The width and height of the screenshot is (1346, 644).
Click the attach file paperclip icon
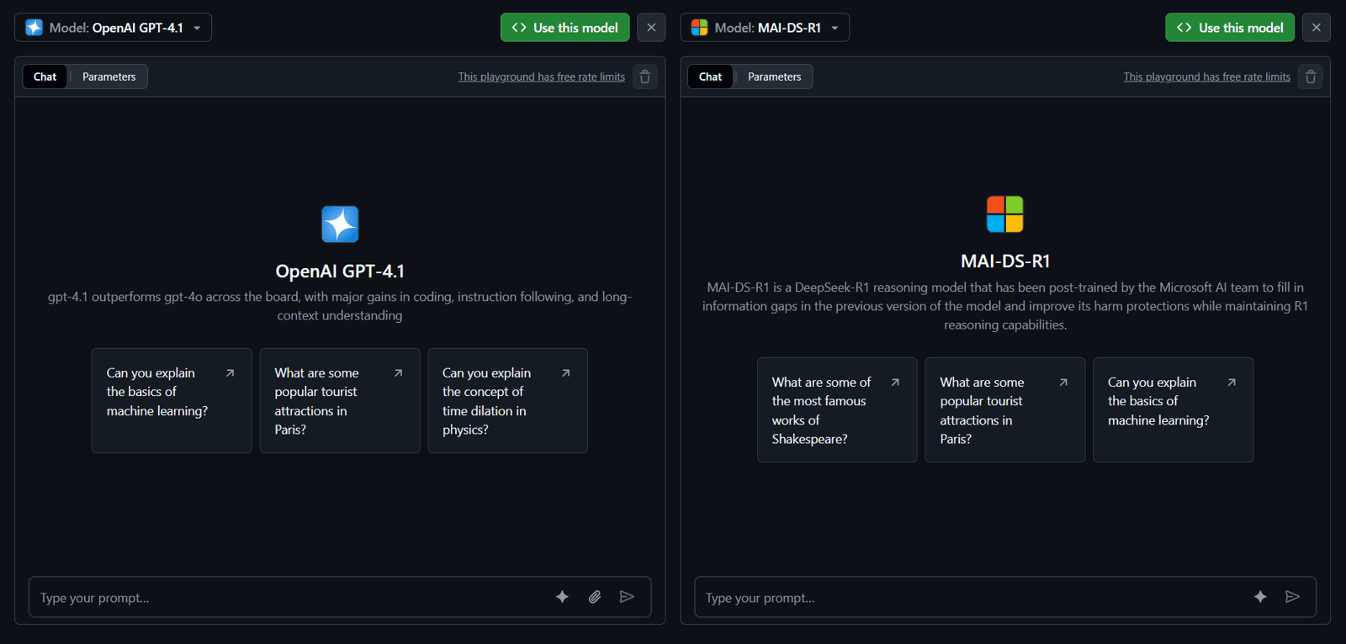pos(595,597)
